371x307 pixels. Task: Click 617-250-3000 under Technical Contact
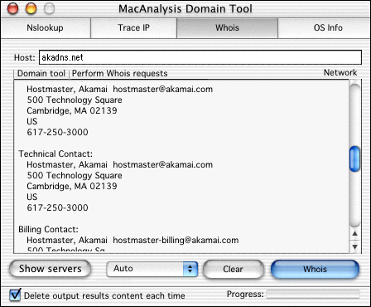[57, 207]
